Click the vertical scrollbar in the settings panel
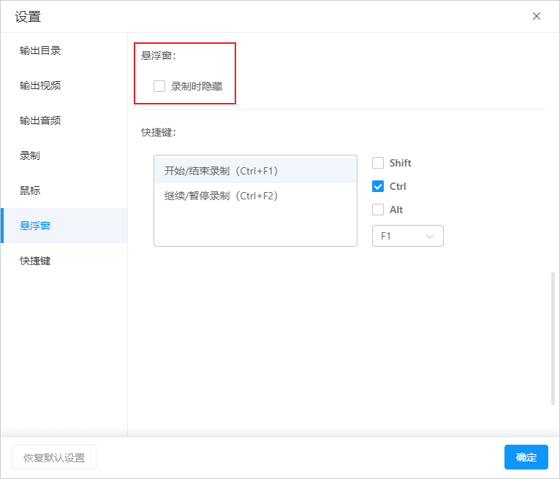Image resolution: width=560 pixels, height=479 pixels. pos(553,339)
